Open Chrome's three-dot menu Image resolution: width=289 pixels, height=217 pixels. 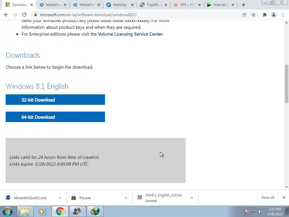click(x=283, y=15)
